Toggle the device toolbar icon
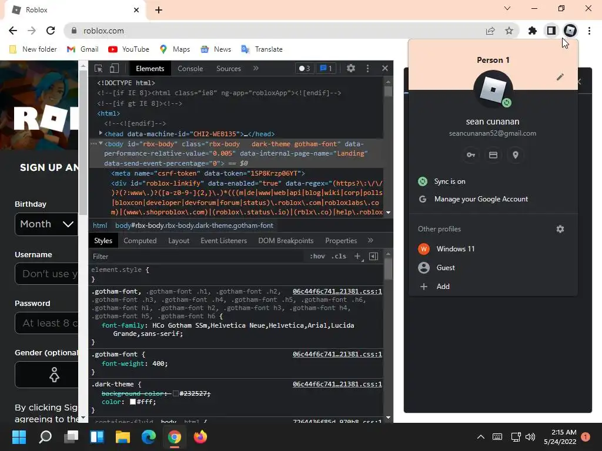Viewport: 602px width, 451px height. tap(114, 69)
